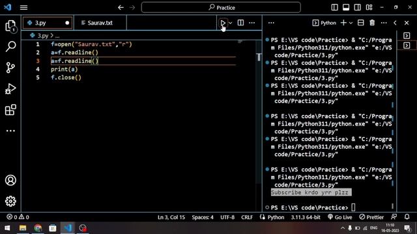Open terminal panel More Actions ellipsis
Screen dimensions: 417x234
pyautogui.click(x=384, y=23)
